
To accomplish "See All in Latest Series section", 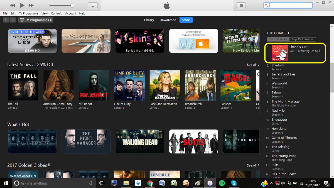I will (253, 65).
